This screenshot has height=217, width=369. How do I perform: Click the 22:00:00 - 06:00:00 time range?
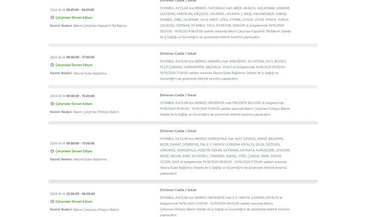(80, 194)
